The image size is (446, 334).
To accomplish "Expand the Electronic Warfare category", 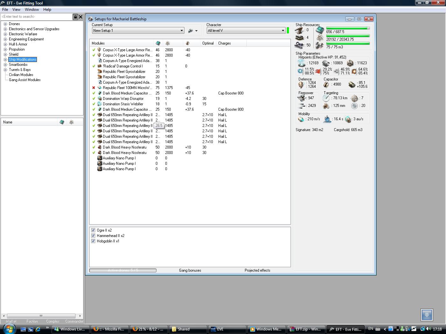I will [5, 34].
